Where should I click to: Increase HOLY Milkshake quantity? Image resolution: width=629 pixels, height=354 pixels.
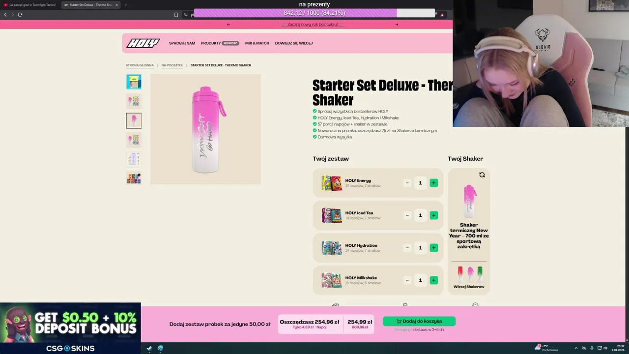click(433, 280)
